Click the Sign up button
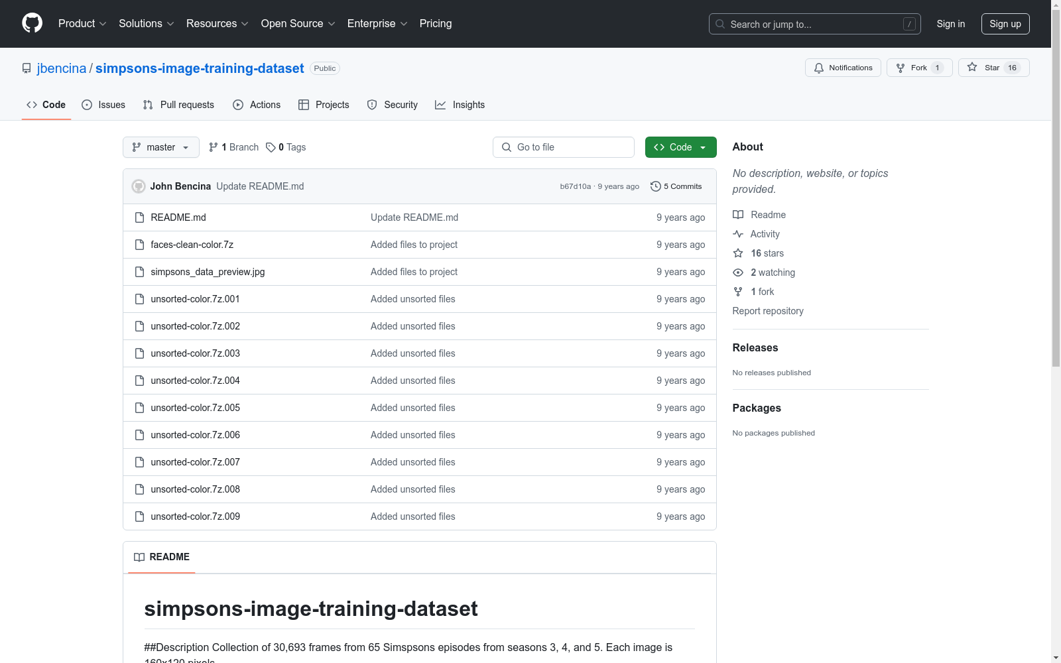1061x663 pixels. point(1005,24)
